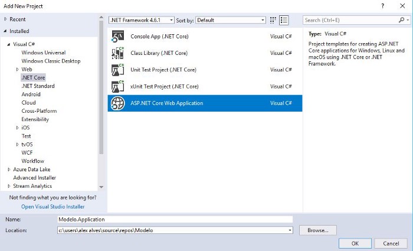Select Unit Test Project (.NET Core) template
Screen dimensions: 413x251
point(205,70)
